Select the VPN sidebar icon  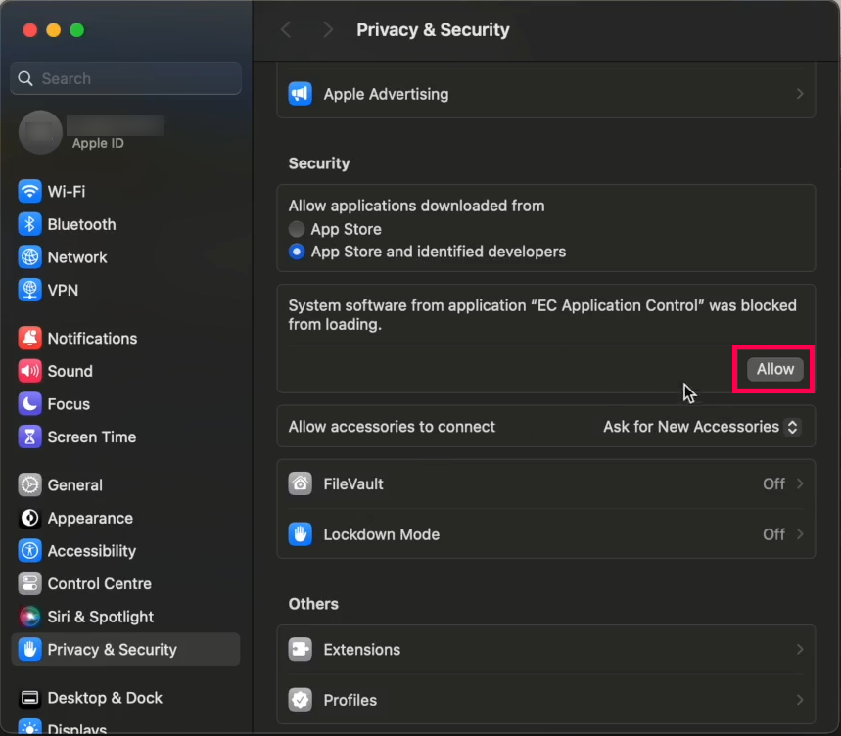[29, 290]
